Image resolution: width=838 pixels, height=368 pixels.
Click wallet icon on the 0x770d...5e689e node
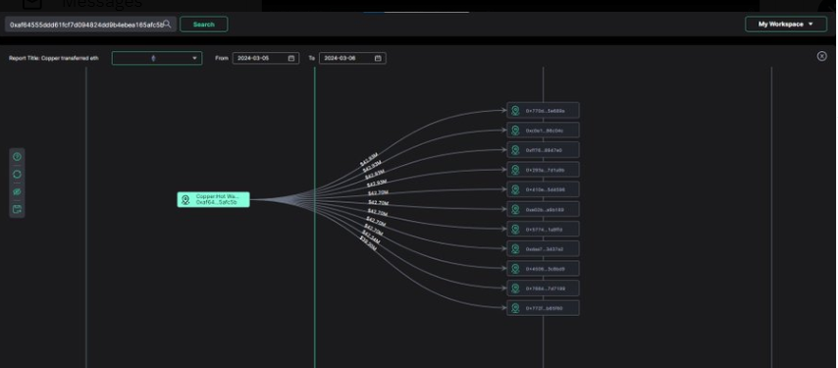(515, 111)
